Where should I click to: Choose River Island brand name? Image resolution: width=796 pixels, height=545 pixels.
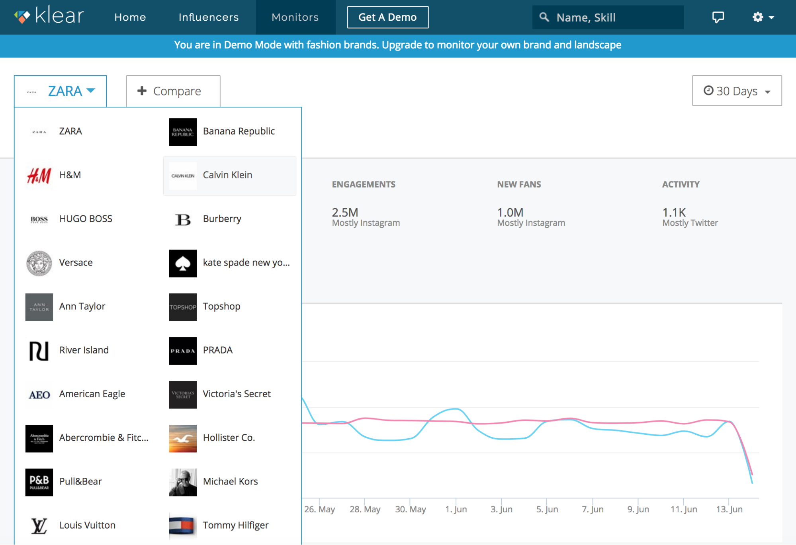[84, 350]
